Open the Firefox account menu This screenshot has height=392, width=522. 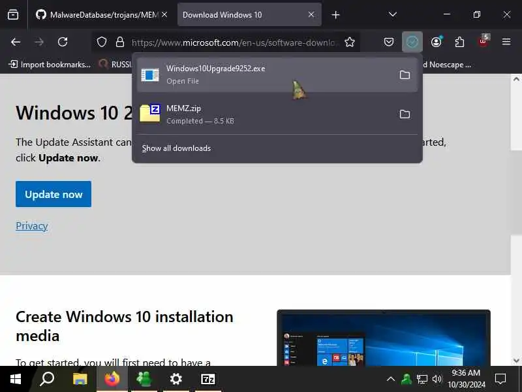coord(436,42)
